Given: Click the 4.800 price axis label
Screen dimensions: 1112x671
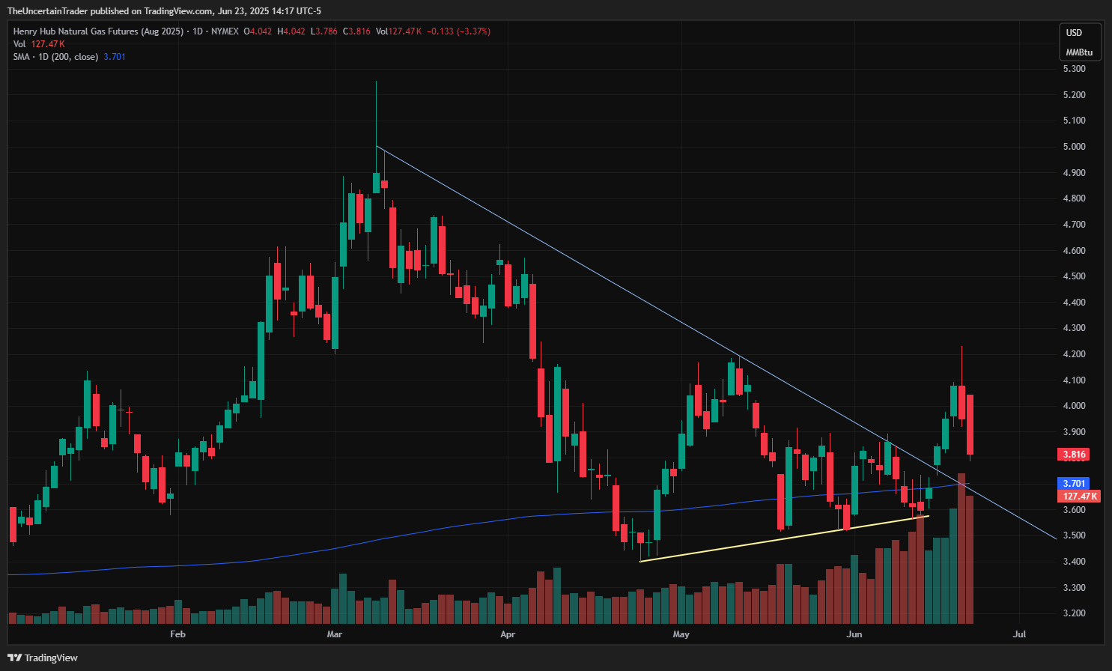Looking at the screenshot, I should [1075, 198].
